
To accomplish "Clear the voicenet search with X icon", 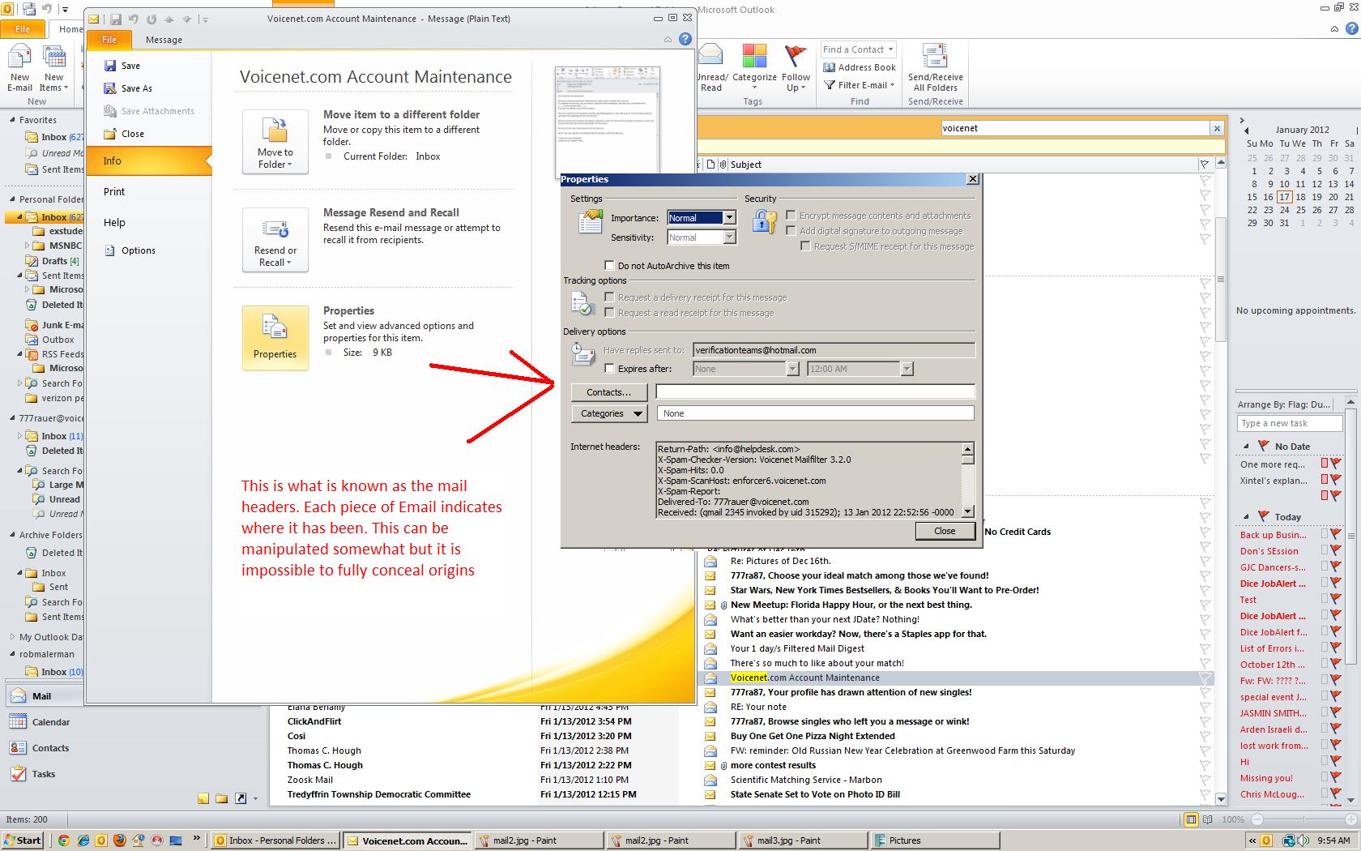I will point(1217,128).
